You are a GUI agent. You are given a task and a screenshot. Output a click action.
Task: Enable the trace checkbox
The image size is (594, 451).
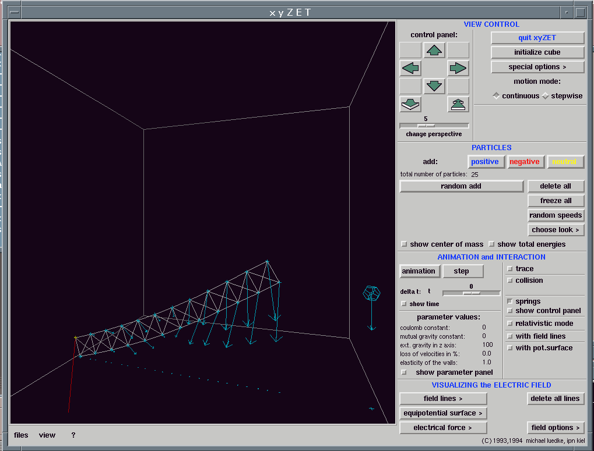tap(510, 269)
